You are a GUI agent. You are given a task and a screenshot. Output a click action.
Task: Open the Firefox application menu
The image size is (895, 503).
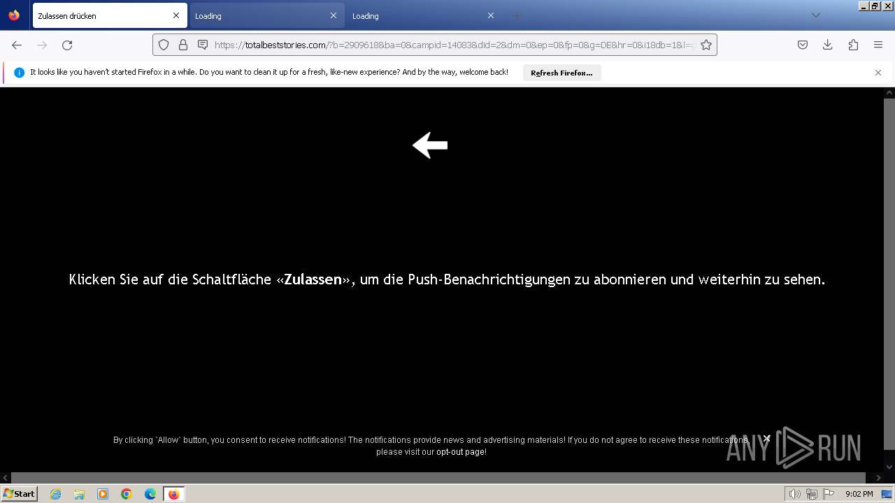878,45
